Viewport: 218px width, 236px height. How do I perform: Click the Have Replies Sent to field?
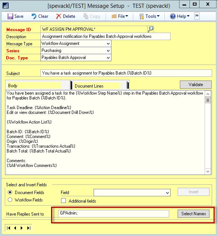(x=114, y=214)
